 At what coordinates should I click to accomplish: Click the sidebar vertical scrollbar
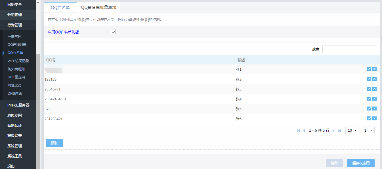point(38,111)
